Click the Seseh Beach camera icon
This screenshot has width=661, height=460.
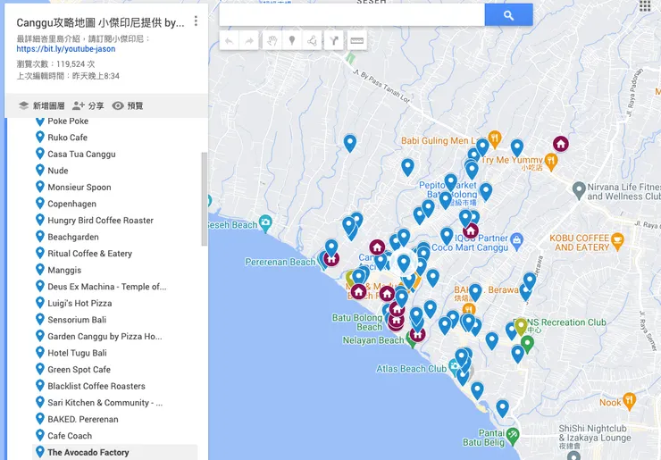[x=265, y=223]
